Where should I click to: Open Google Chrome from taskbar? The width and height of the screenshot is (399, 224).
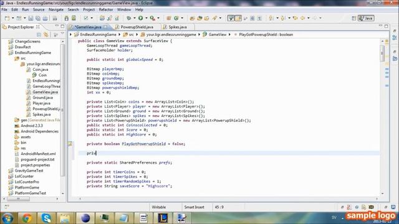click(27, 218)
